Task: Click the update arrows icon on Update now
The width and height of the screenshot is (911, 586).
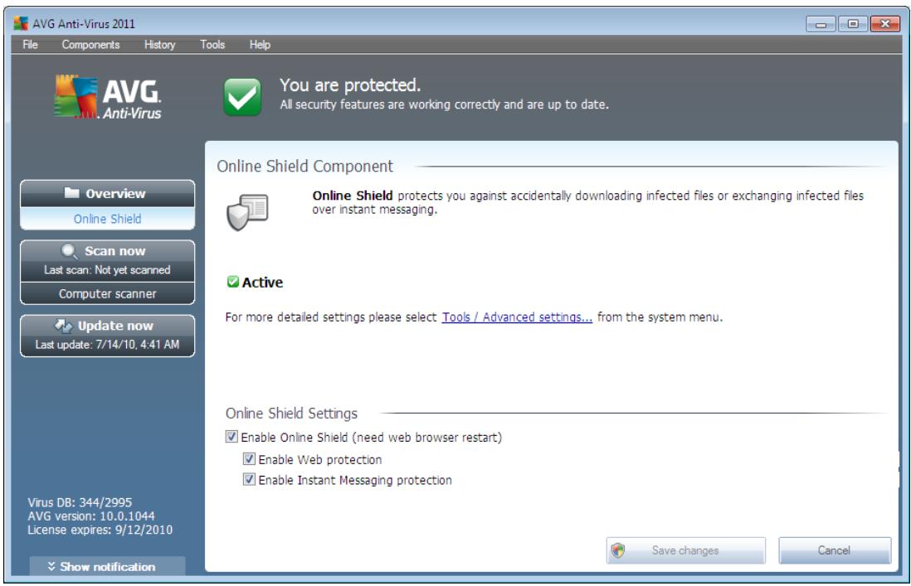Action: [x=63, y=326]
